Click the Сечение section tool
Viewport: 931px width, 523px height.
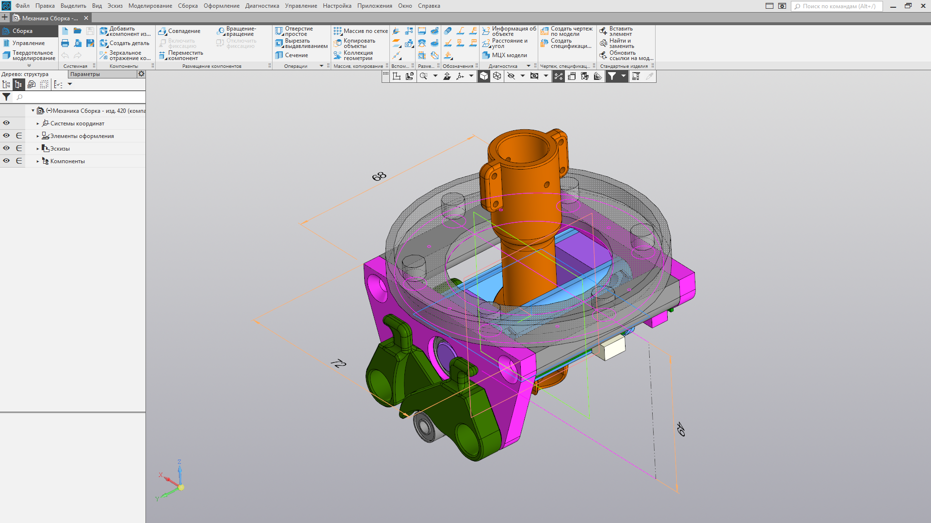coord(292,55)
